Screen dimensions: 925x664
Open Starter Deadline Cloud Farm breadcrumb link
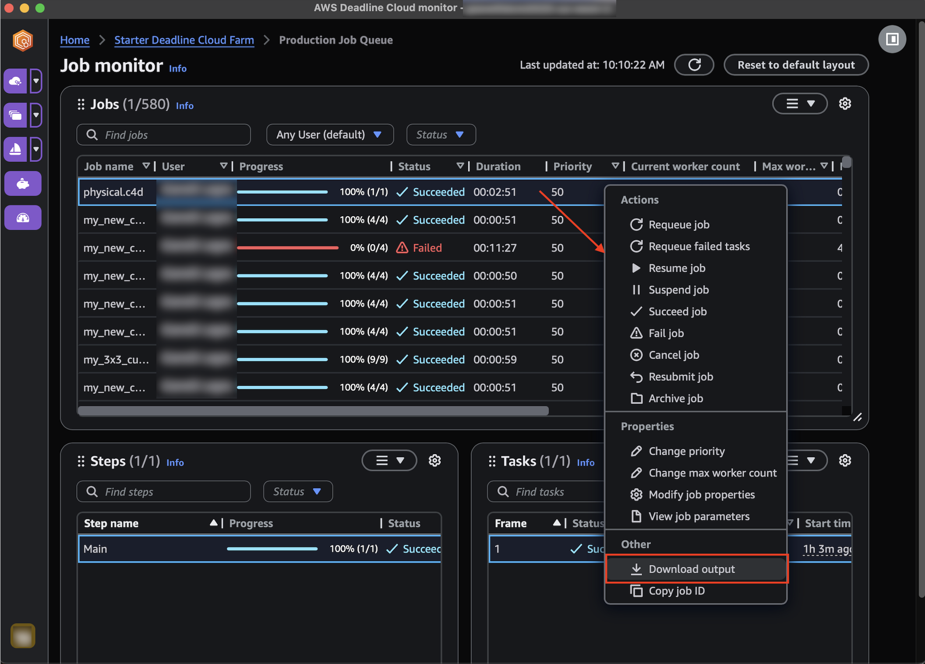pyautogui.click(x=184, y=40)
